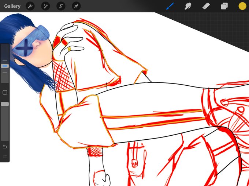This screenshot has width=249, height=186.
Task: Open the Gallery view
Action: pyautogui.click(x=12, y=6)
